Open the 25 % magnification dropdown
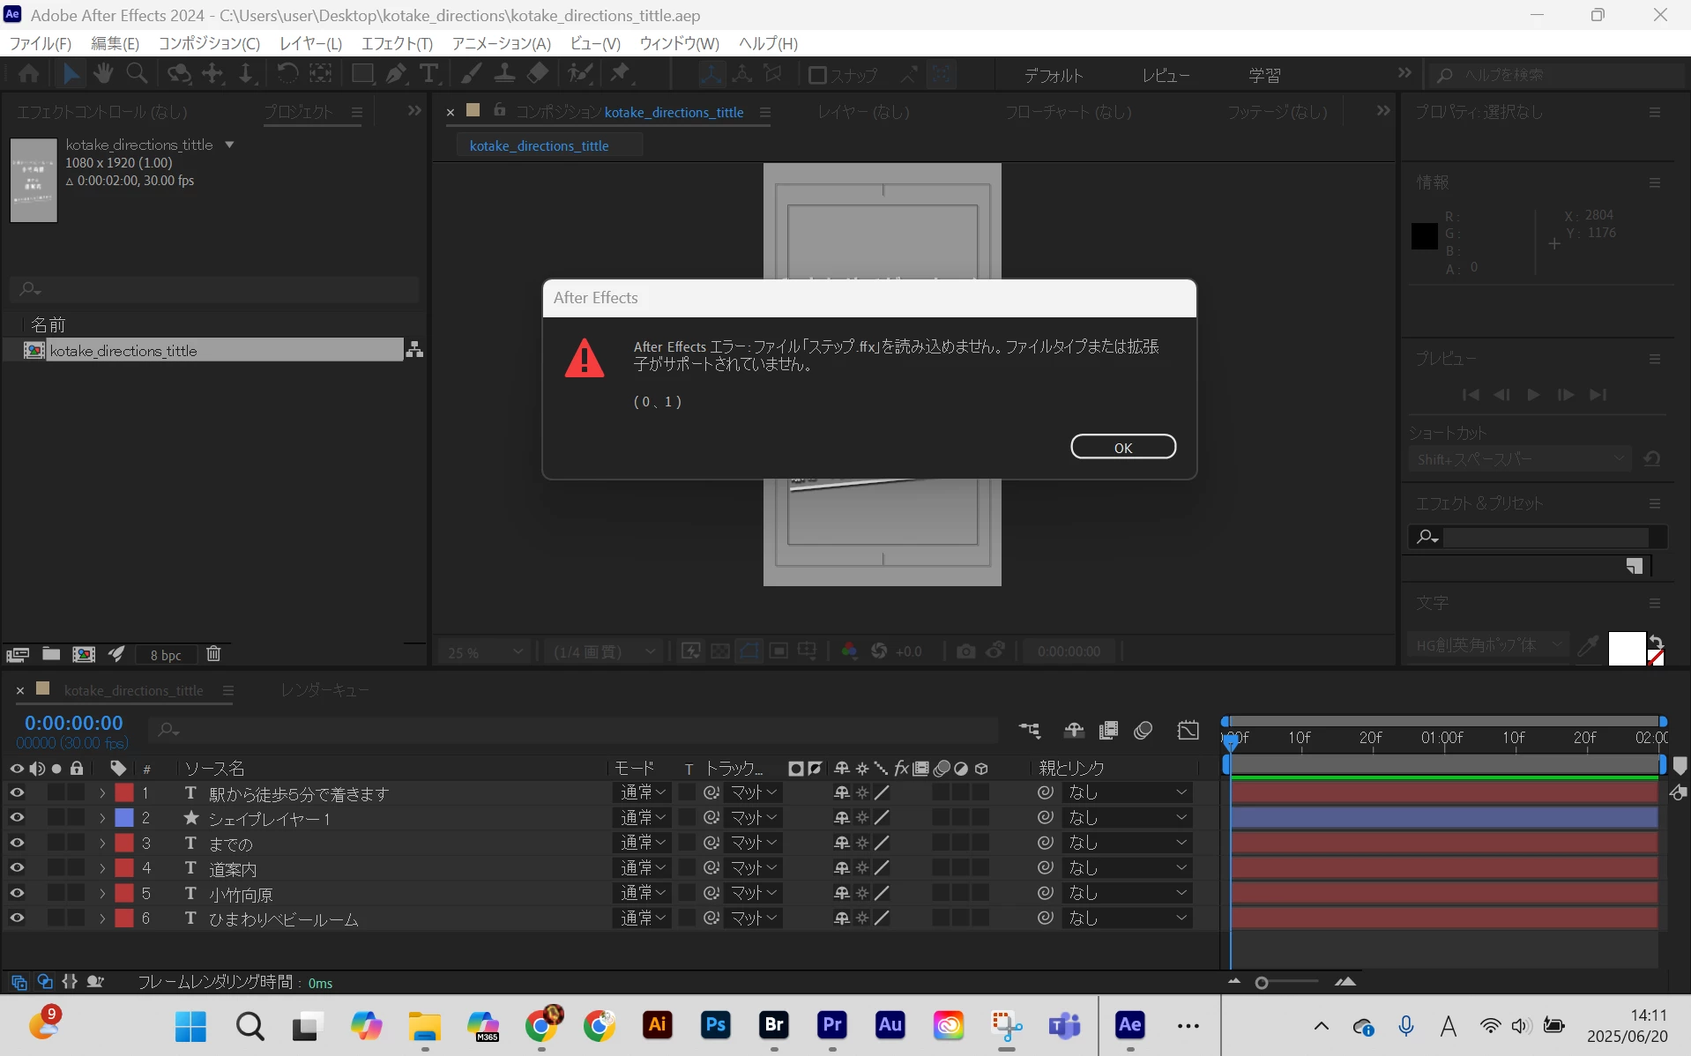1691x1056 pixels. (485, 652)
